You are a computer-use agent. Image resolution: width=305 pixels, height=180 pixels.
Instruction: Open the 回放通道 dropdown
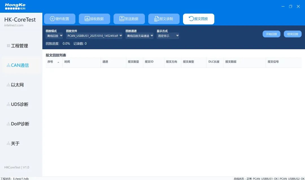tap(140, 36)
